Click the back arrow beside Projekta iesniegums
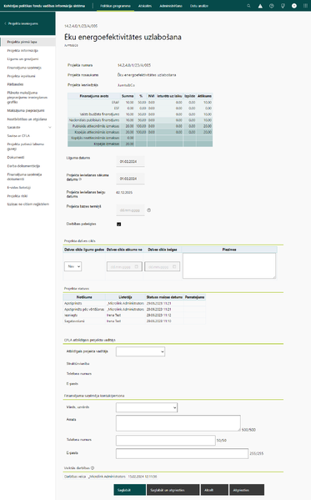 tap(5, 23)
